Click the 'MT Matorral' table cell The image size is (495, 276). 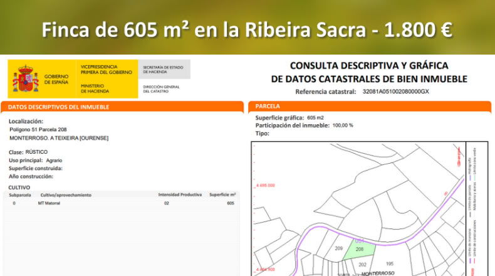[x=49, y=203]
